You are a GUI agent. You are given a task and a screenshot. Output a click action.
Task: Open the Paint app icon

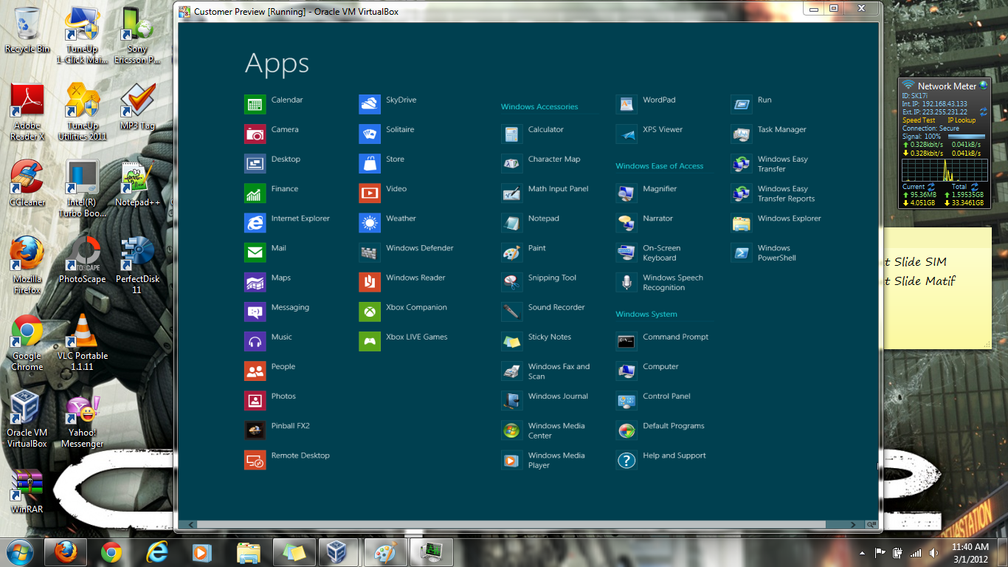(512, 252)
